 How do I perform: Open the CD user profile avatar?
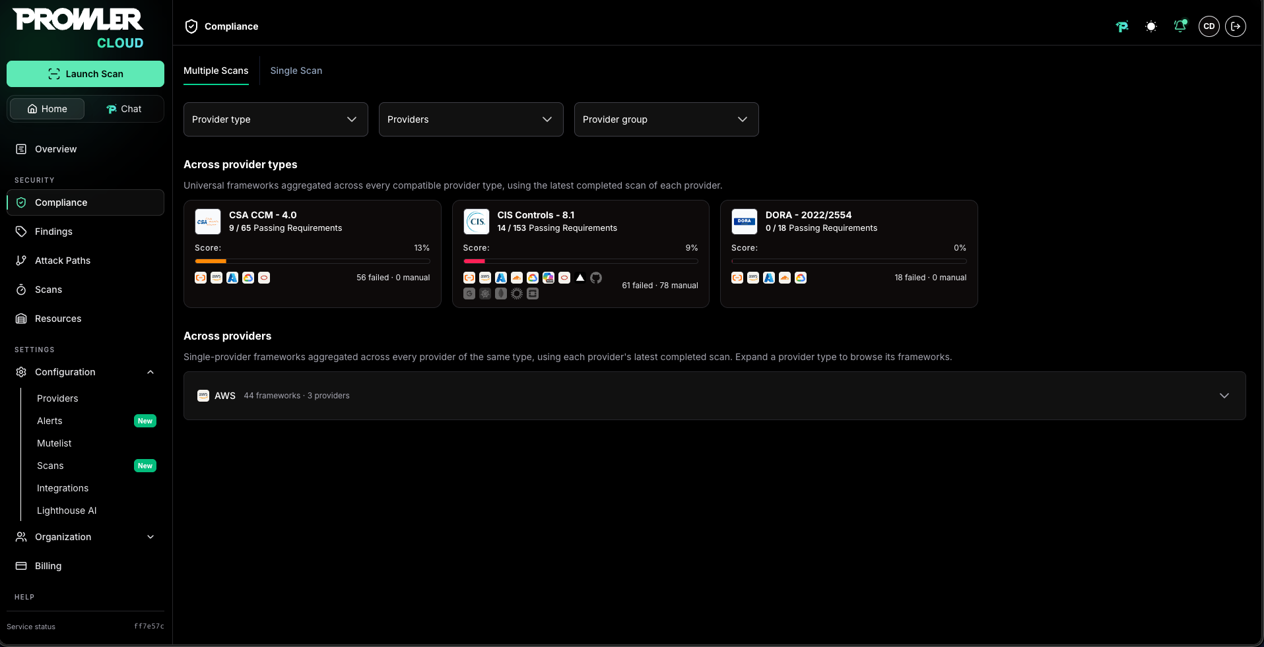tap(1209, 26)
